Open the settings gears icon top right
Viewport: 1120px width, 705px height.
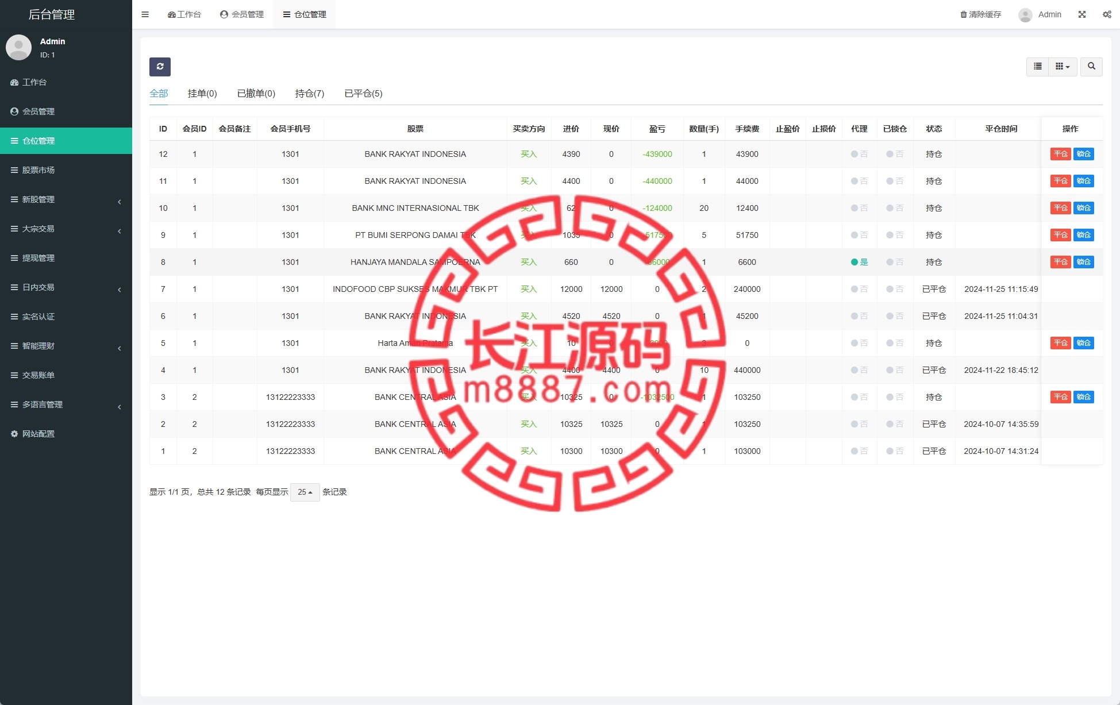point(1107,14)
